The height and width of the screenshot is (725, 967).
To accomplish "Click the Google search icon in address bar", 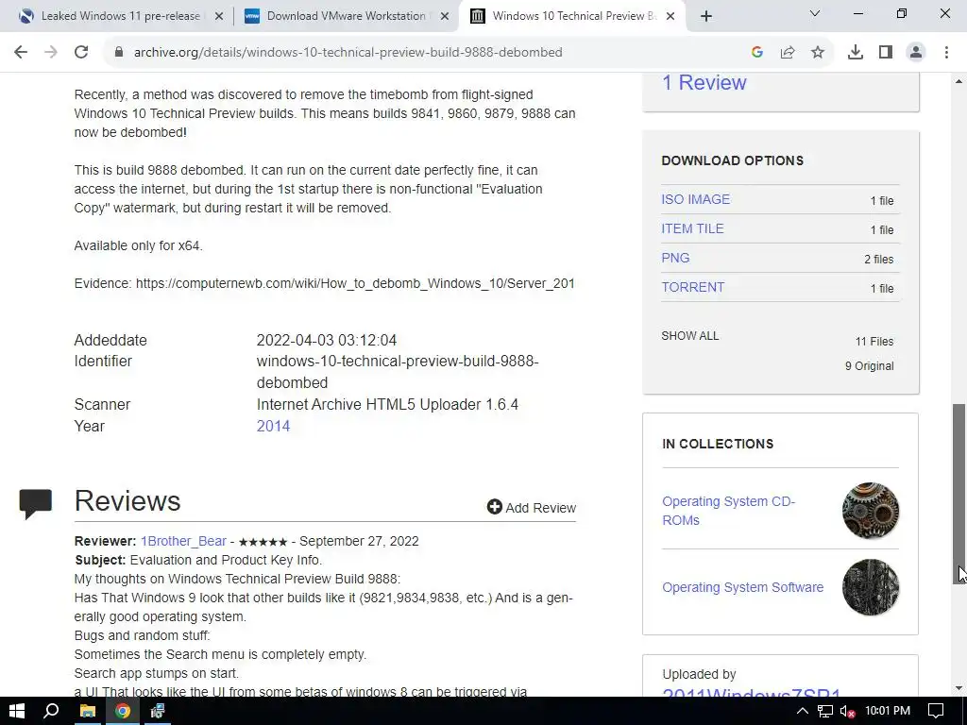I will (757, 53).
